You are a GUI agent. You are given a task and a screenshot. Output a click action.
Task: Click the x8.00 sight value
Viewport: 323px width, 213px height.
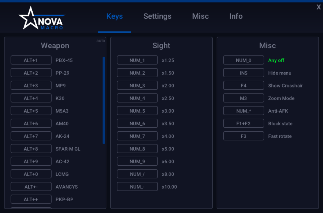coord(168,174)
